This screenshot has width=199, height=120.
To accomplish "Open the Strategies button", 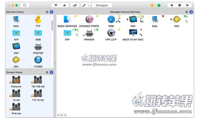I will pyautogui.click(x=102, y=5).
